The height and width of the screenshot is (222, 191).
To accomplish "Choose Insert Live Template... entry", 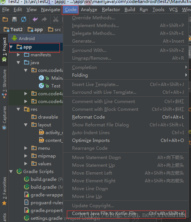I will click(x=126, y=85).
